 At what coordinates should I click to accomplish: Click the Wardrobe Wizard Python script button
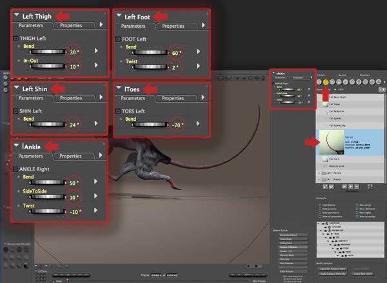click(293, 235)
